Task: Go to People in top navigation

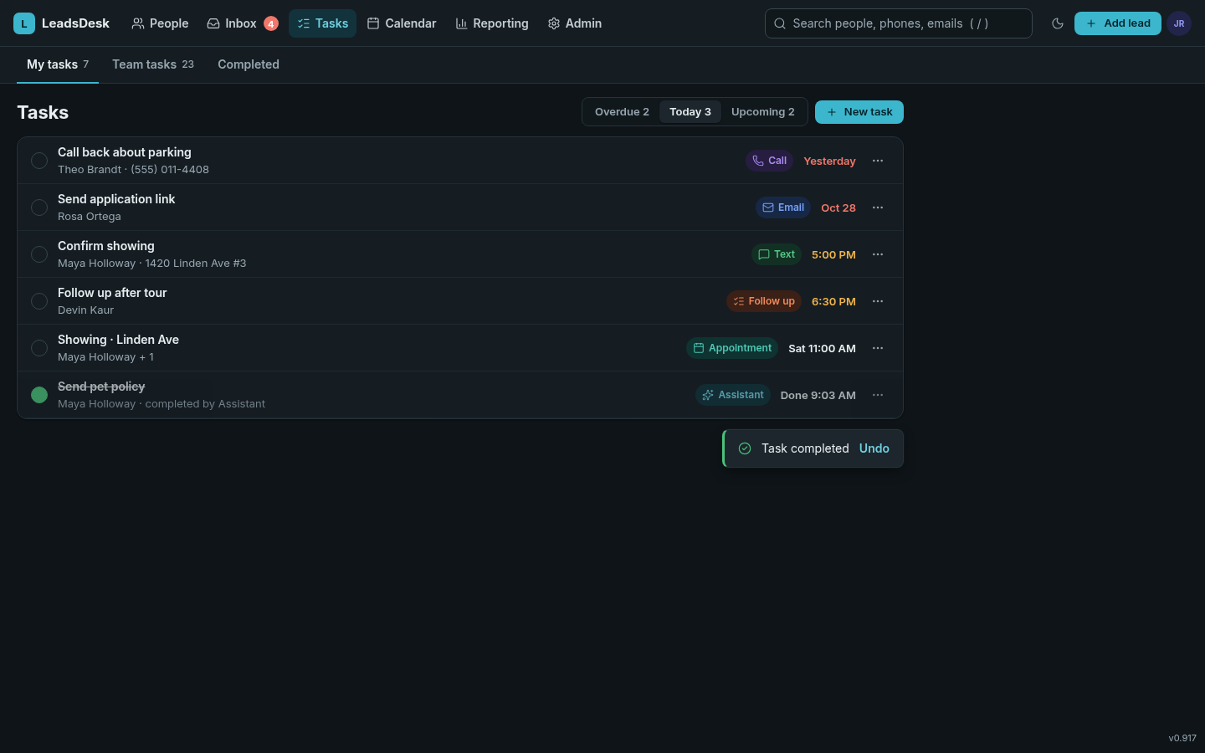Action: 160,23
